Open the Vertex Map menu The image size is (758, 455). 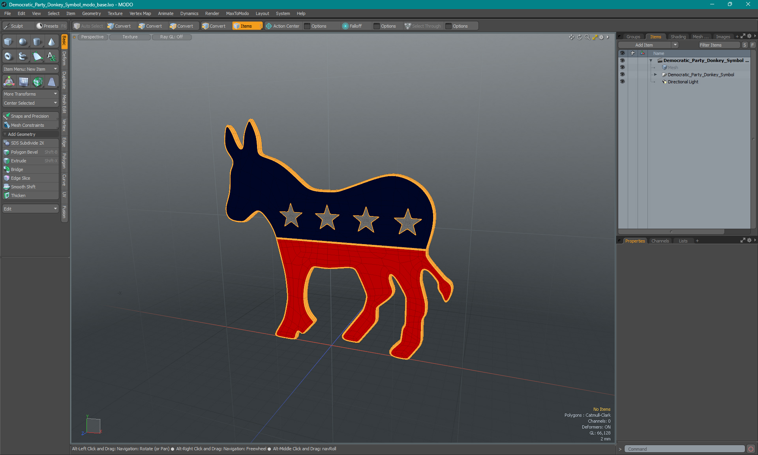pyautogui.click(x=140, y=13)
